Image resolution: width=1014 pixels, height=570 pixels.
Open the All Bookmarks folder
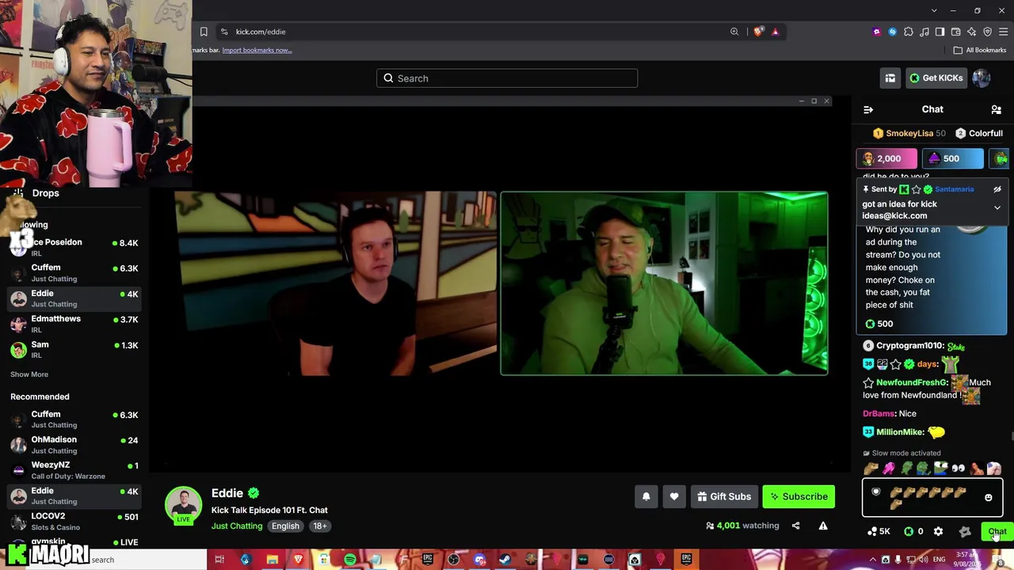click(x=980, y=50)
